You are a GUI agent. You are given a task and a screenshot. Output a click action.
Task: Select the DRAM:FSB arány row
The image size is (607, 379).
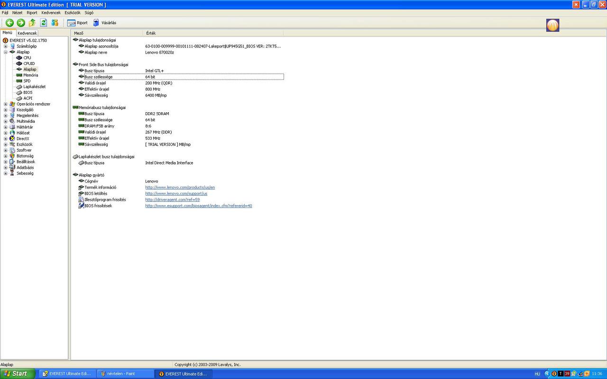(x=178, y=126)
